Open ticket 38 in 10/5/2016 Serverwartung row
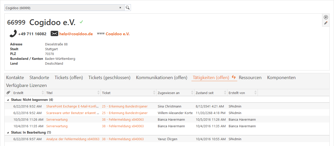334x146 pixels. [123, 120]
